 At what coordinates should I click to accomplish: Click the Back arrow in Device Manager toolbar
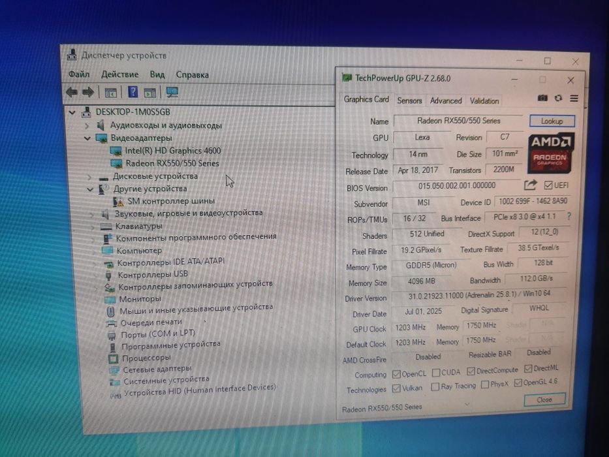pos(71,92)
